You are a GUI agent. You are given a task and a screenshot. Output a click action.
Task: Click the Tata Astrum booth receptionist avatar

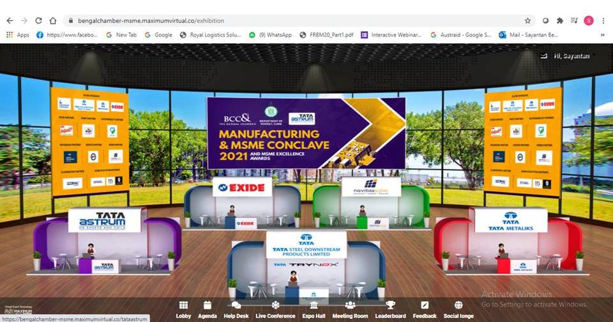pyautogui.click(x=91, y=251)
